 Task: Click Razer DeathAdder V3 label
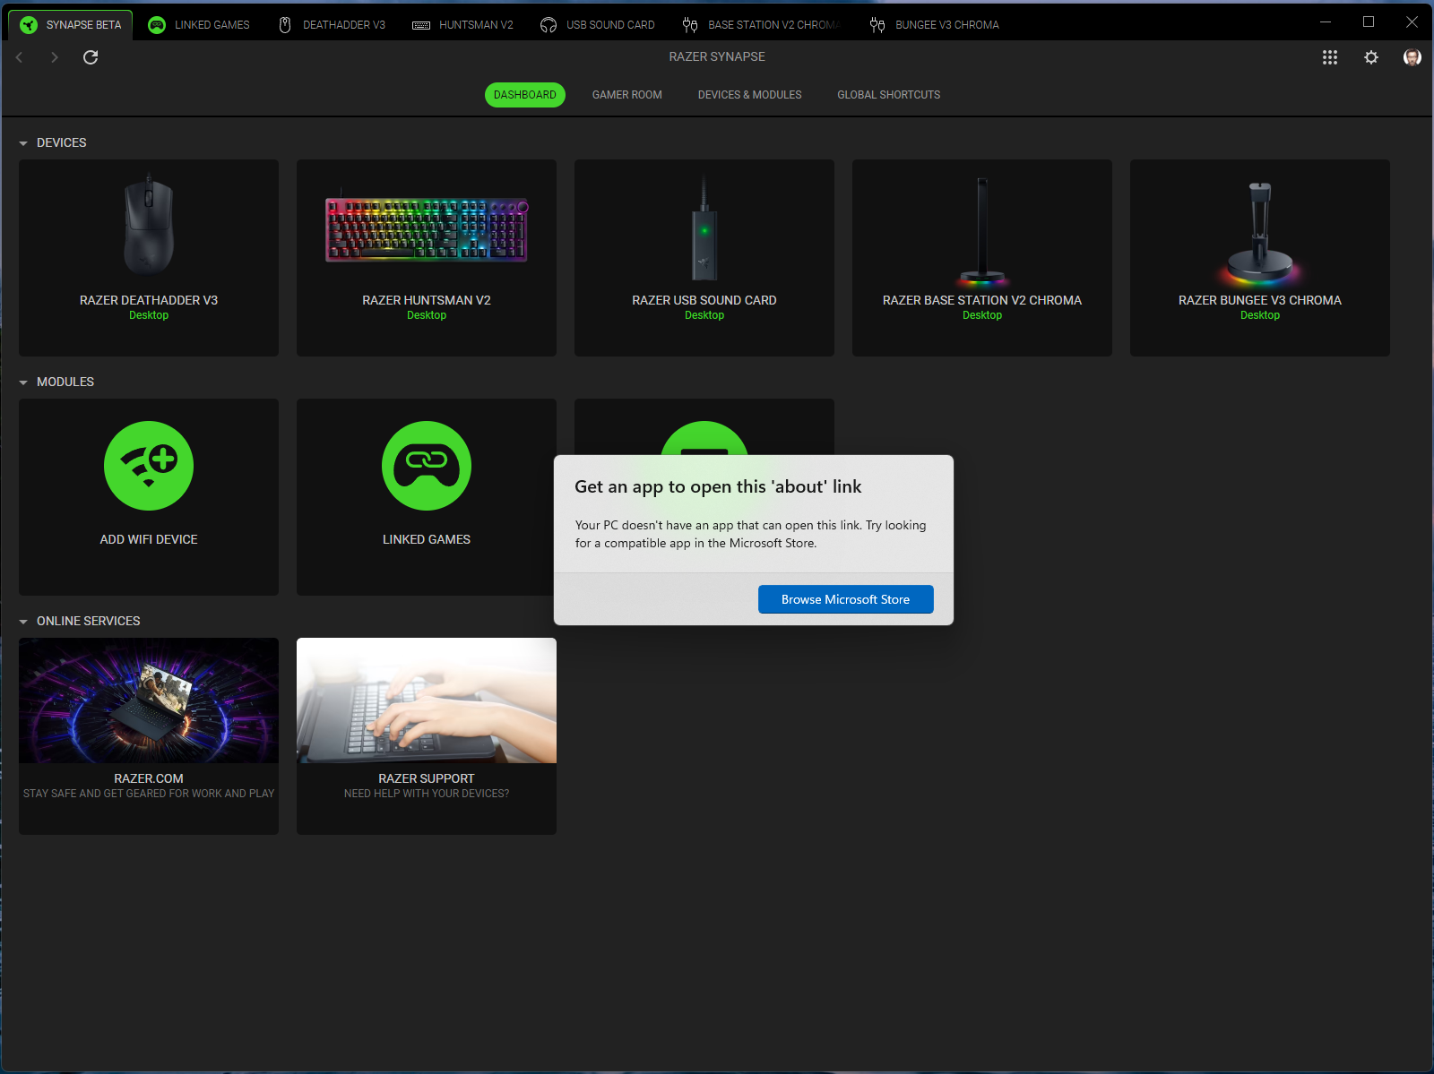coord(149,300)
